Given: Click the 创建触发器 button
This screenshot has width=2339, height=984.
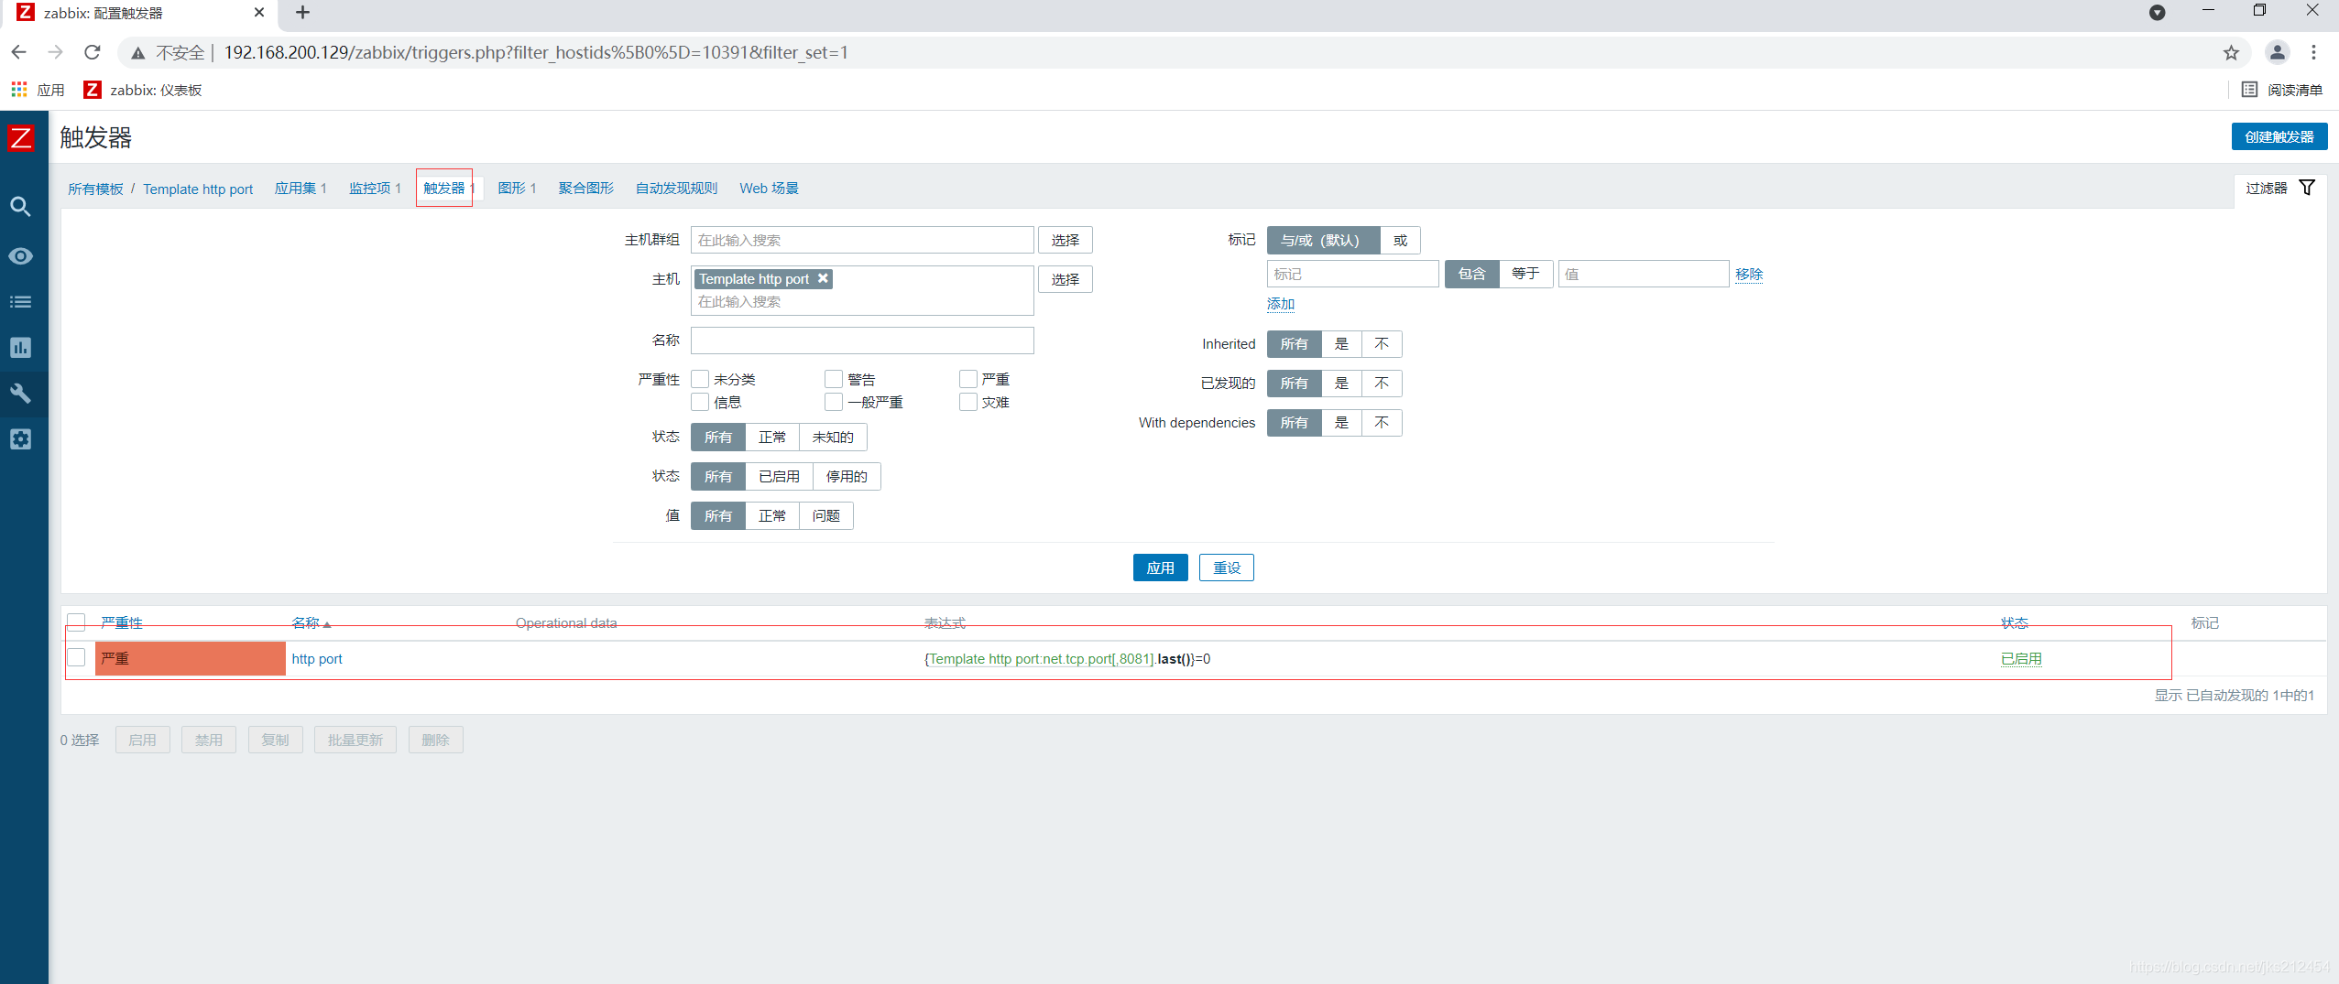Looking at the screenshot, I should tap(2279, 136).
